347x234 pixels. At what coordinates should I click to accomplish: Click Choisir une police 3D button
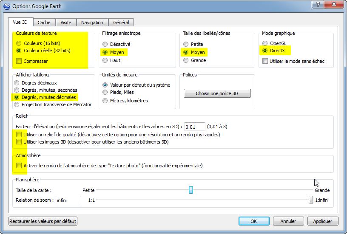pyautogui.click(x=217, y=93)
